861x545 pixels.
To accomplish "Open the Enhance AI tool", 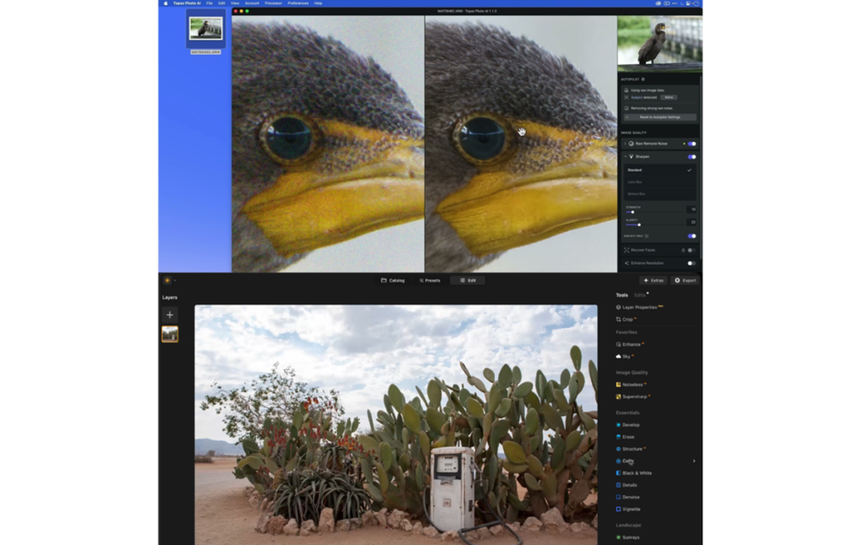I will [630, 345].
